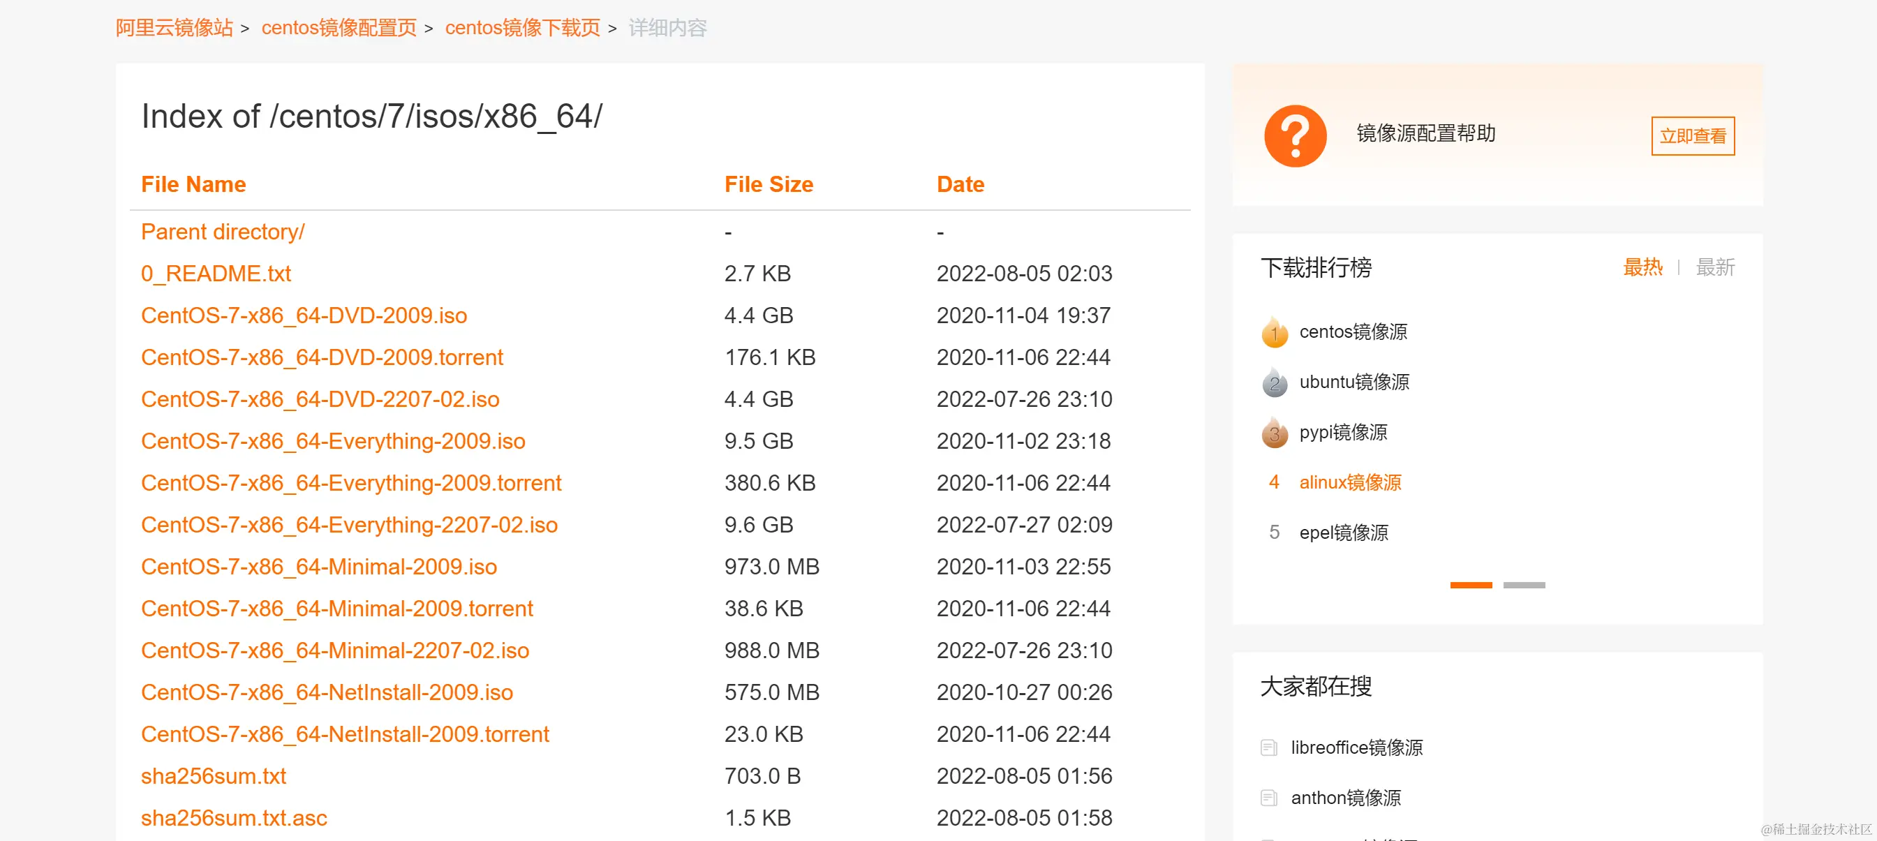This screenshot has height=841, width=1877.
Task: Open sha256sum.txt checksum file
Action: coord(214,776)
